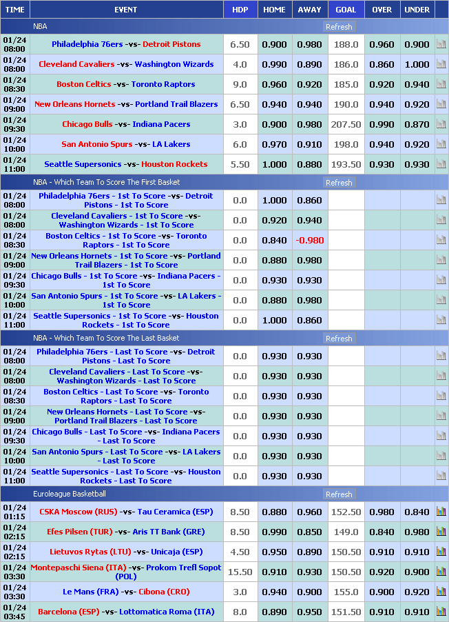Open stats chart icon for Philadelphia 76ers vs Detroit Pistons
This screenshot has height=622, width=449.
pyautogui.click(x=441, y=44)
